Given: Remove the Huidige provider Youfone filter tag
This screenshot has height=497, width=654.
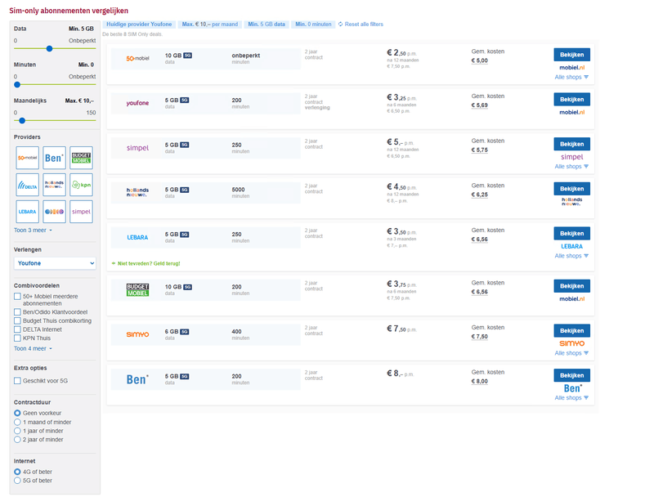Looking at the screenshot, I should tap(139, 25).
